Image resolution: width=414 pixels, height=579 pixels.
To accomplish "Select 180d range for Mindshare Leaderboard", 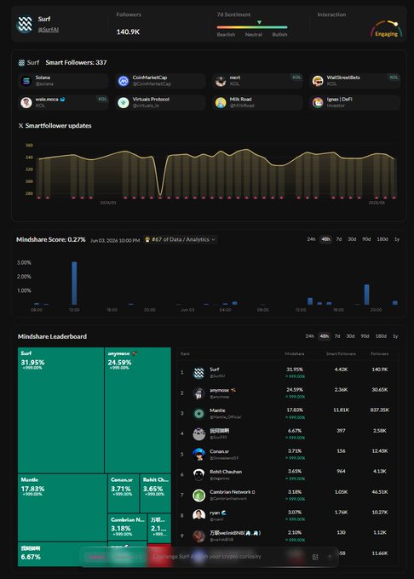I will point(381,336).
